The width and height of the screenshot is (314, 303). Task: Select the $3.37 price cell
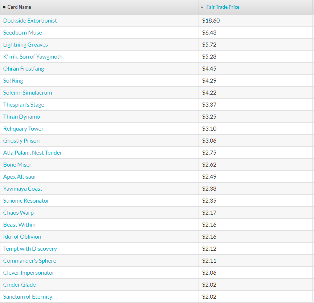tap(256, 104)
